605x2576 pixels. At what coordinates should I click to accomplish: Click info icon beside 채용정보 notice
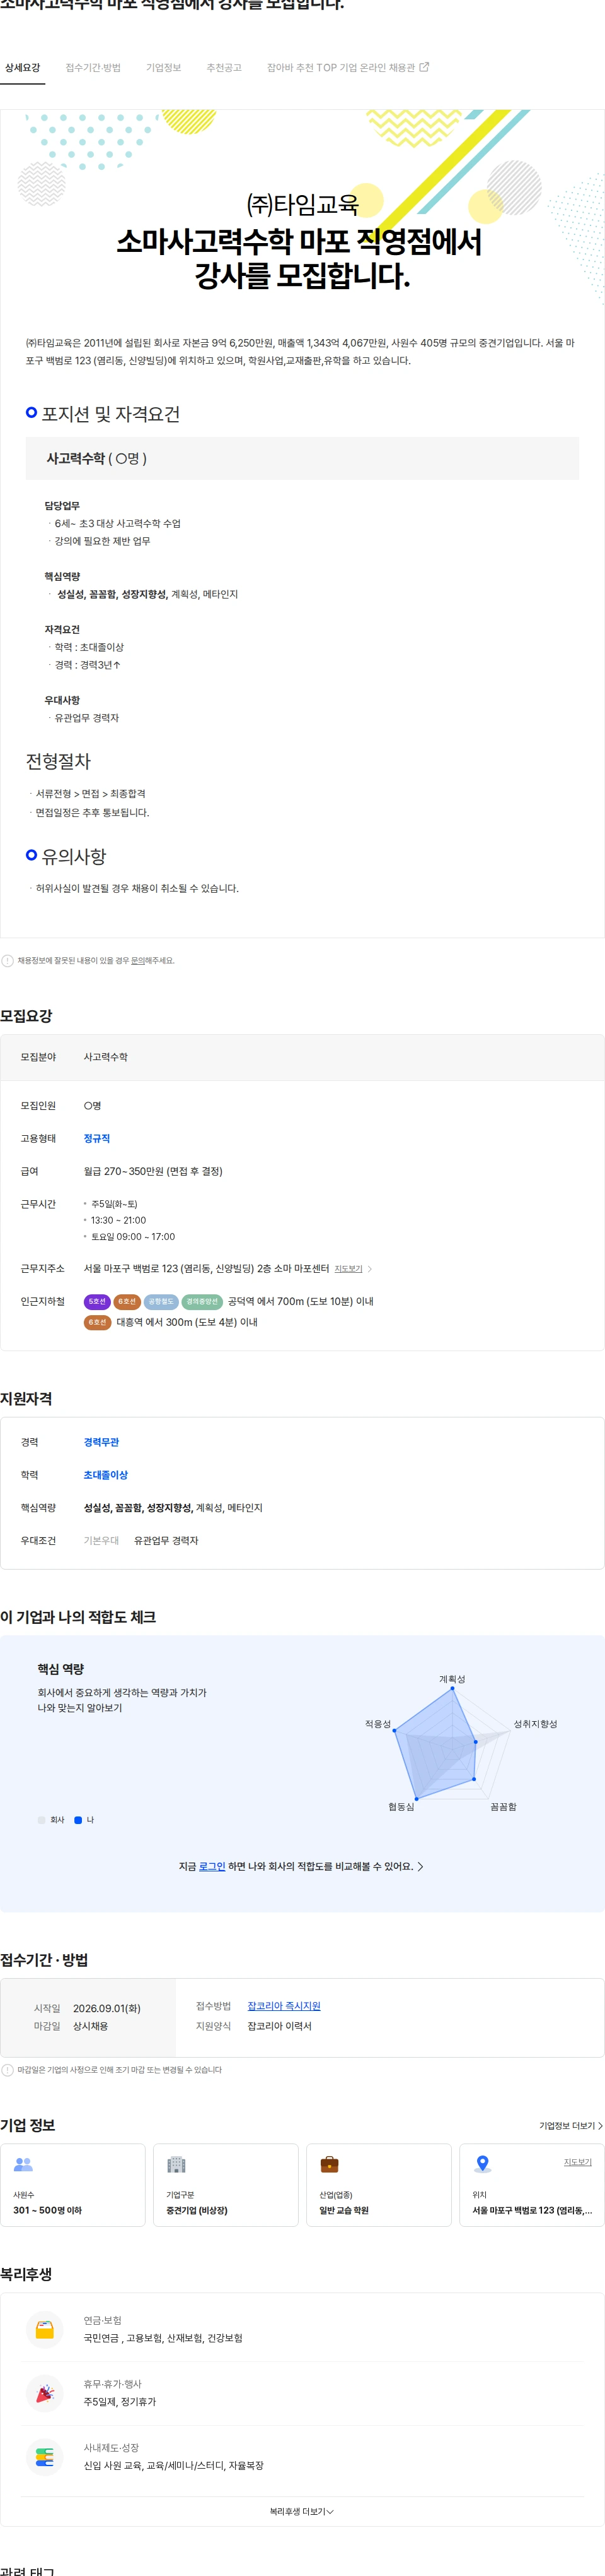pyautogui.click(x=8, y=961)
